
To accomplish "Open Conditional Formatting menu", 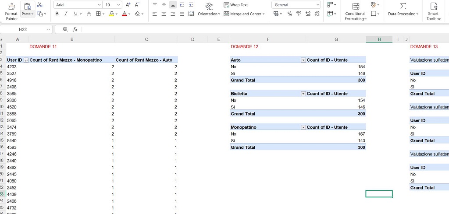I will 355,12.
